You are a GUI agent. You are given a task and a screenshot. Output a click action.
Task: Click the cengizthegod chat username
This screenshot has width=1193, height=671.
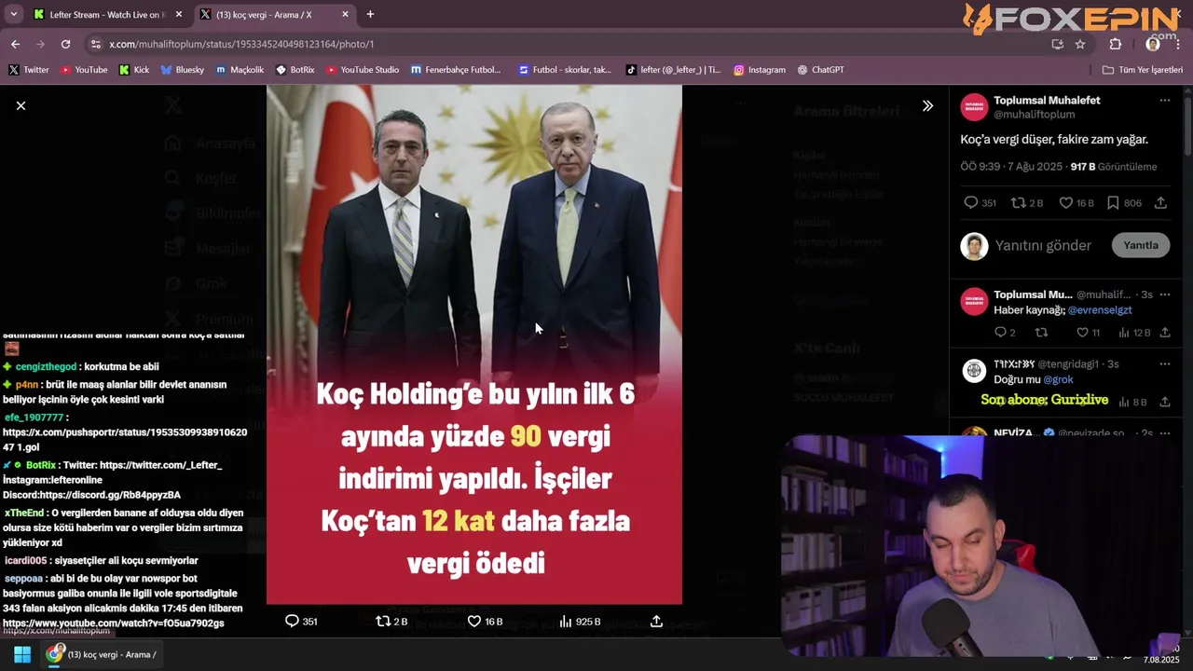point(46,367)
